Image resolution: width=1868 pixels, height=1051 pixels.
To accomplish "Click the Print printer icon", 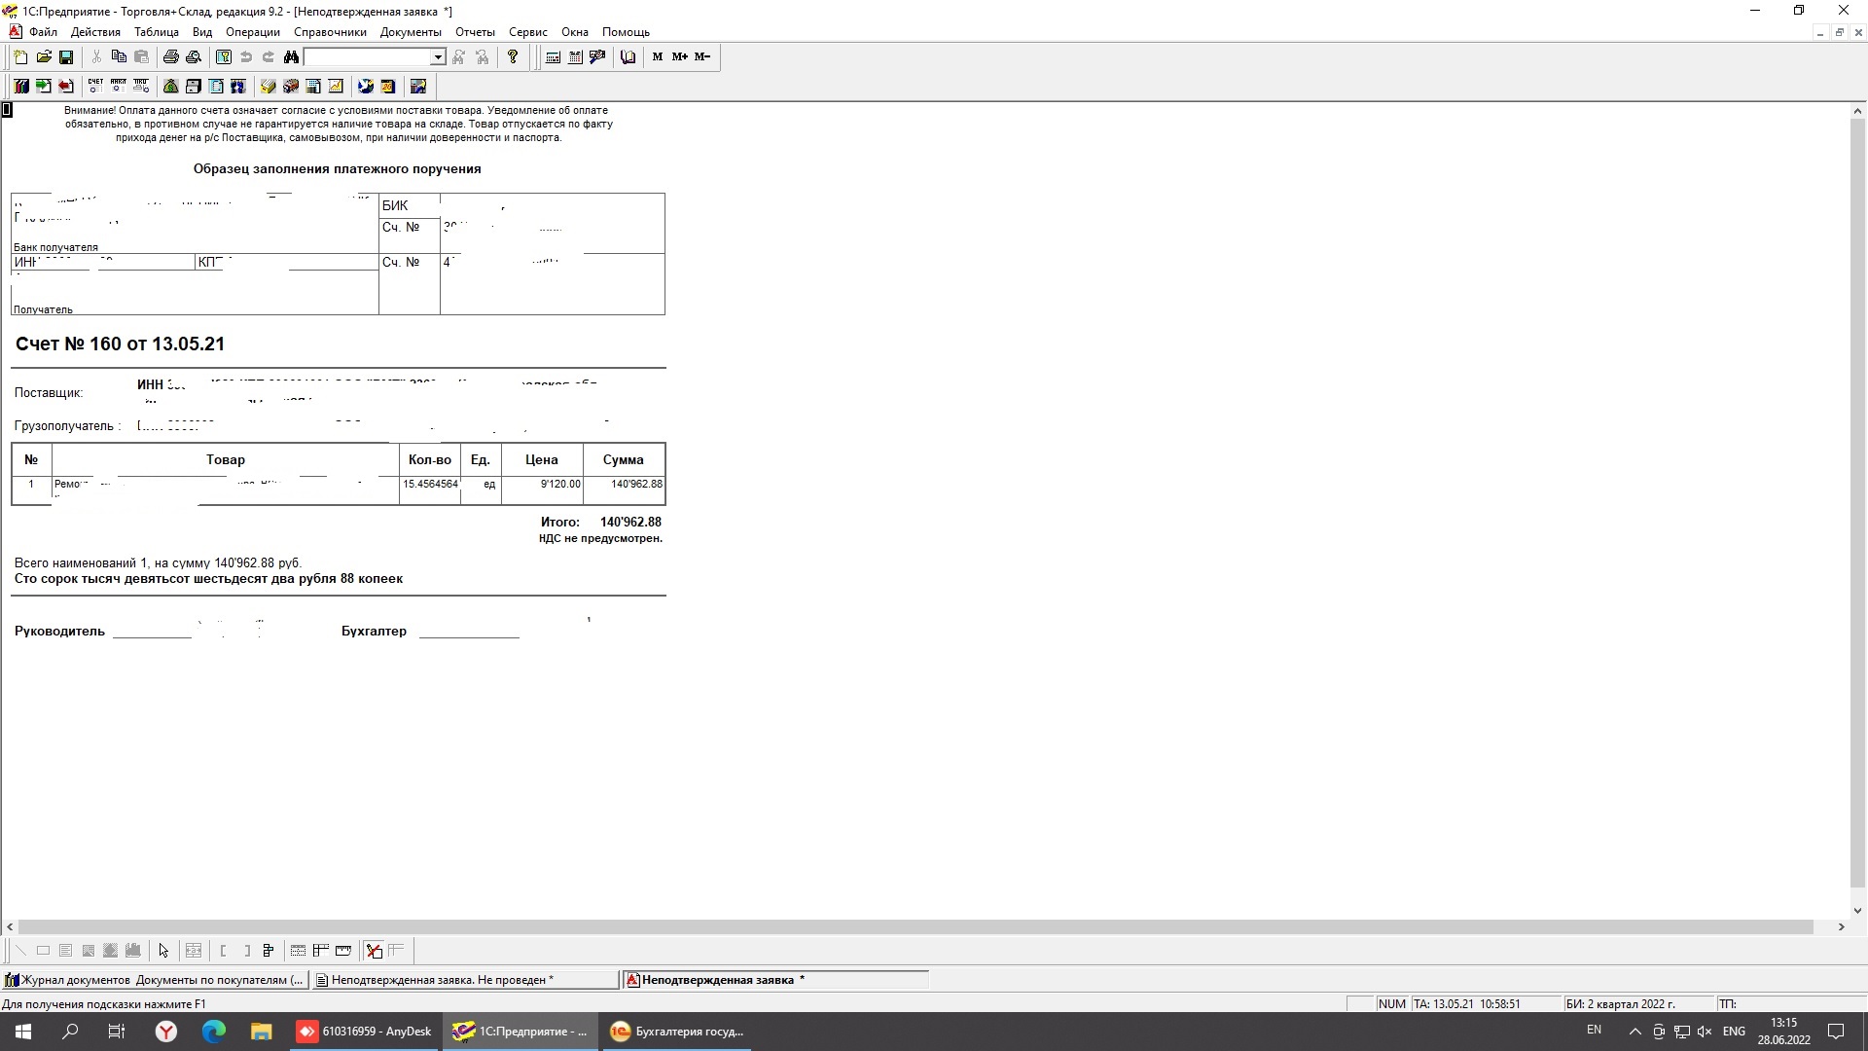I will 170,57.
